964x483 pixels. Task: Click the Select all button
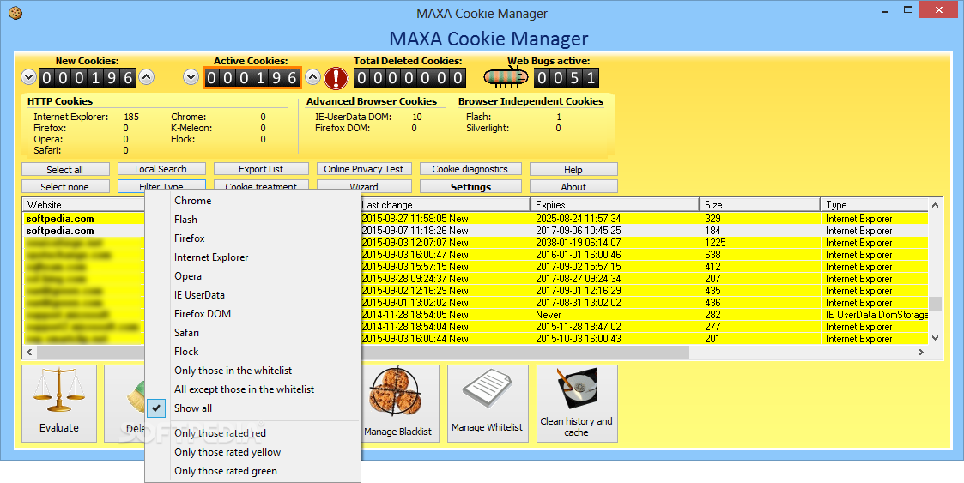click(x=65, y=169)
